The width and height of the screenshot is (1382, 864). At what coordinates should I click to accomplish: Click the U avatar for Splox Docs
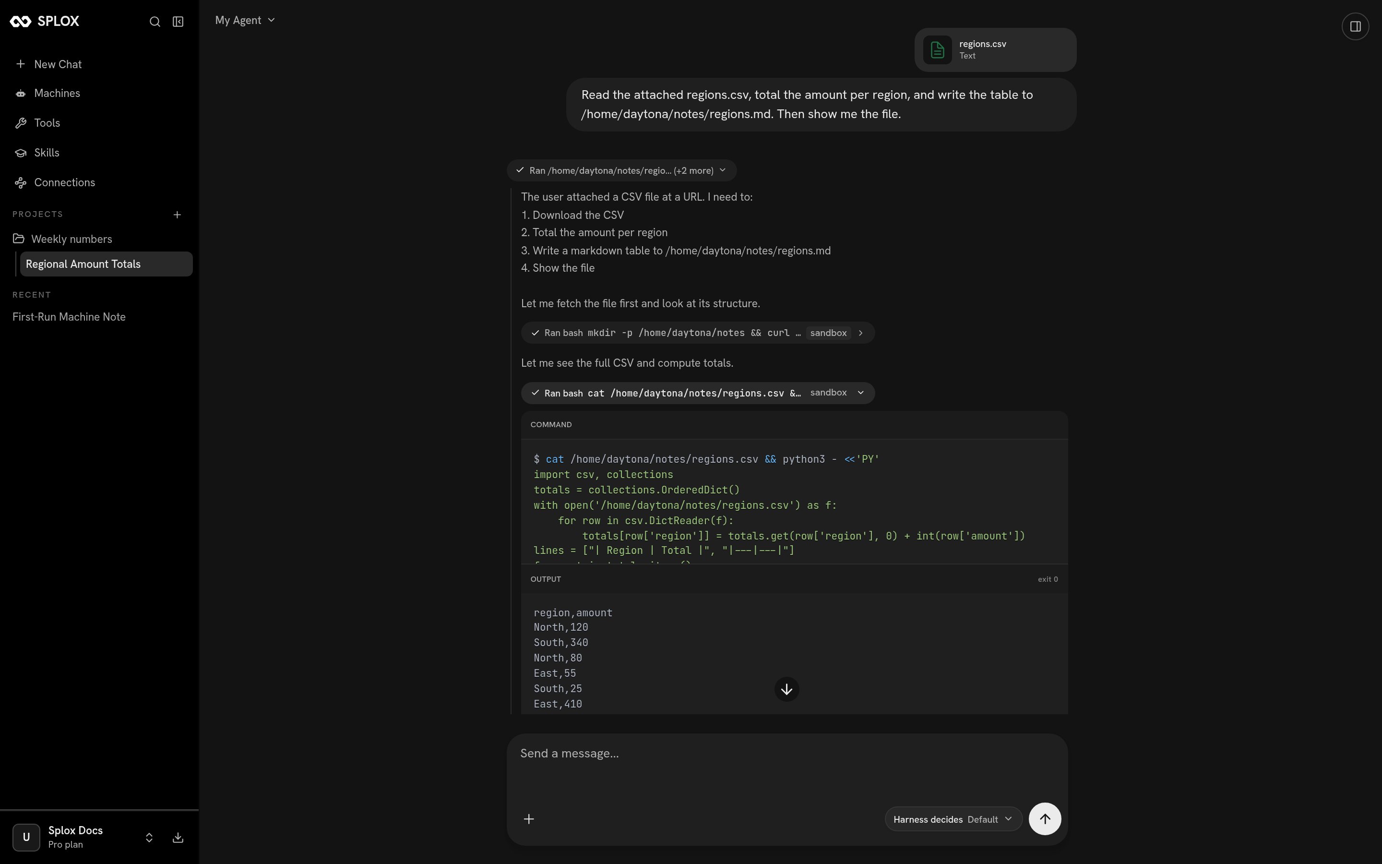coord(26,837)
